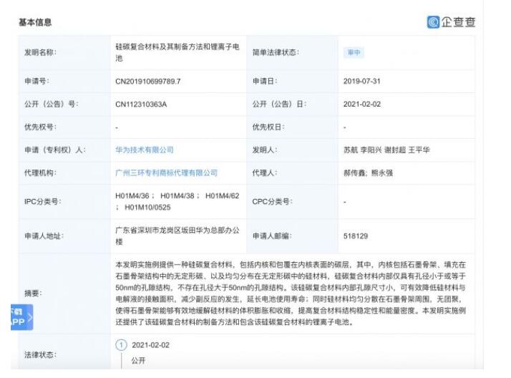Click the step 1 legal status timeline marker
The height and width of the screenshot is (378, 511).
coord(121,345)
